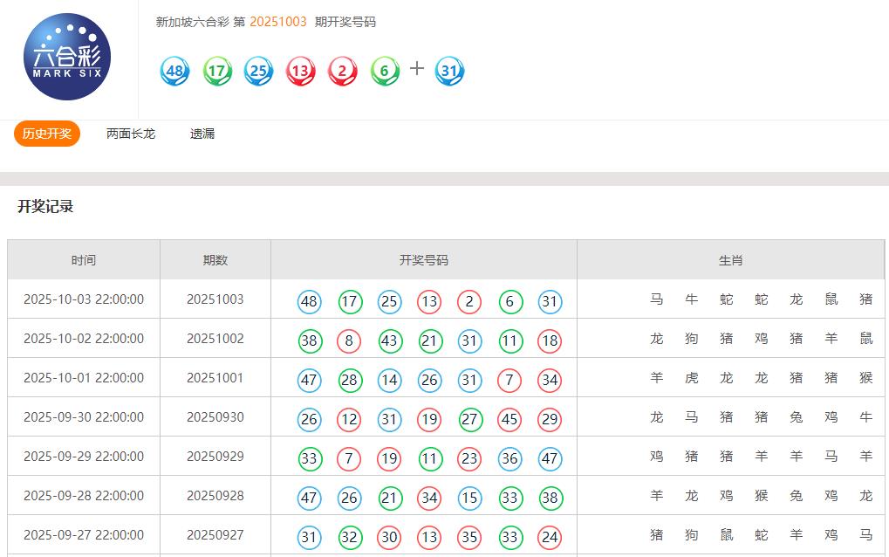Click the 生肖 column header
This screenshot has width=889, height=557.
730,260
